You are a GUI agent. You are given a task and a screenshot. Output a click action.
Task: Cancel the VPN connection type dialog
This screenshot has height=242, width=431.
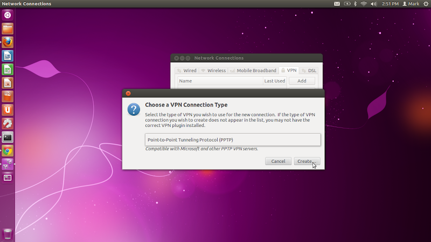[x=278, y=161]
